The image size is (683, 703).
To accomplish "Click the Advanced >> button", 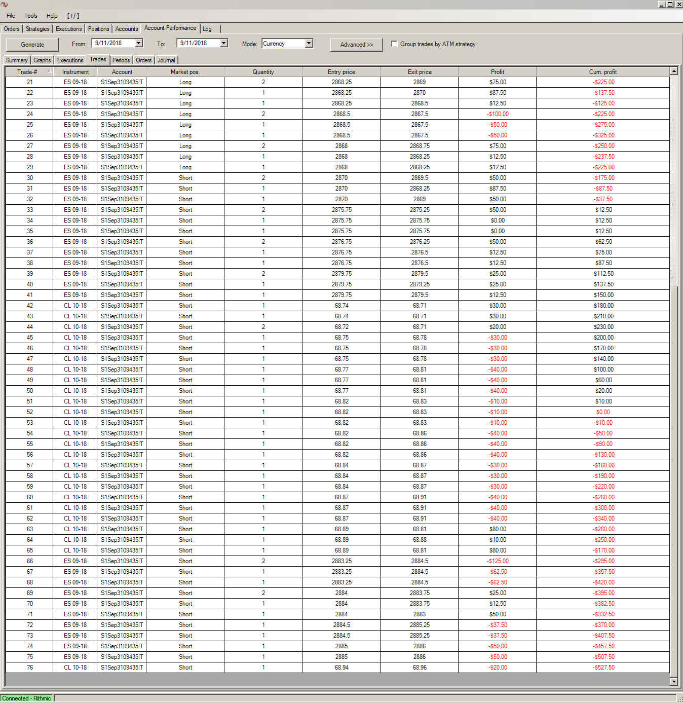I will [357, 45].
